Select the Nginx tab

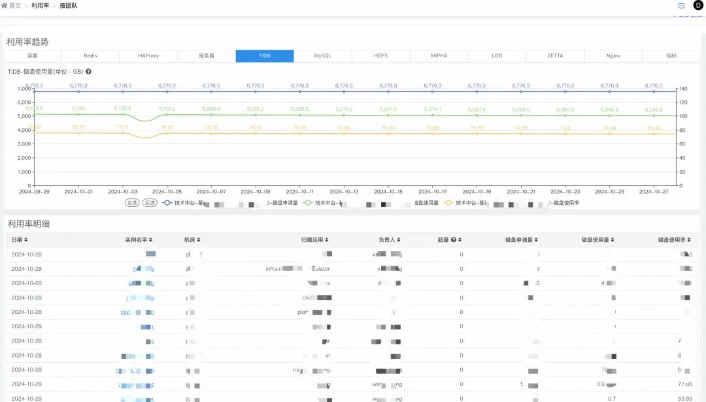pos(613,55)
